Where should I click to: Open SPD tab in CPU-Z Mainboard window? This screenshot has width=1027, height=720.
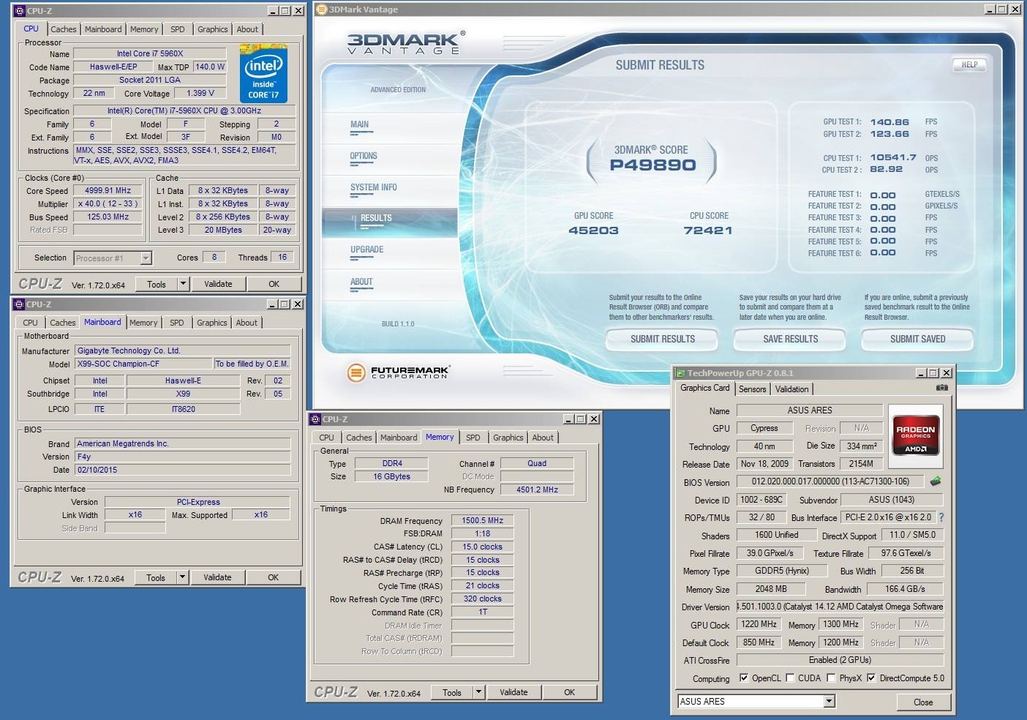[177, 323]
